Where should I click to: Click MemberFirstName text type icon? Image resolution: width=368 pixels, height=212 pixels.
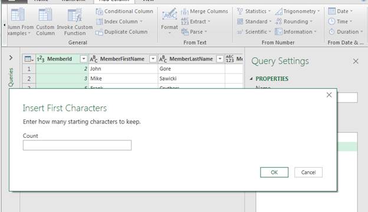pyautogui.click(x=94, y=59)
